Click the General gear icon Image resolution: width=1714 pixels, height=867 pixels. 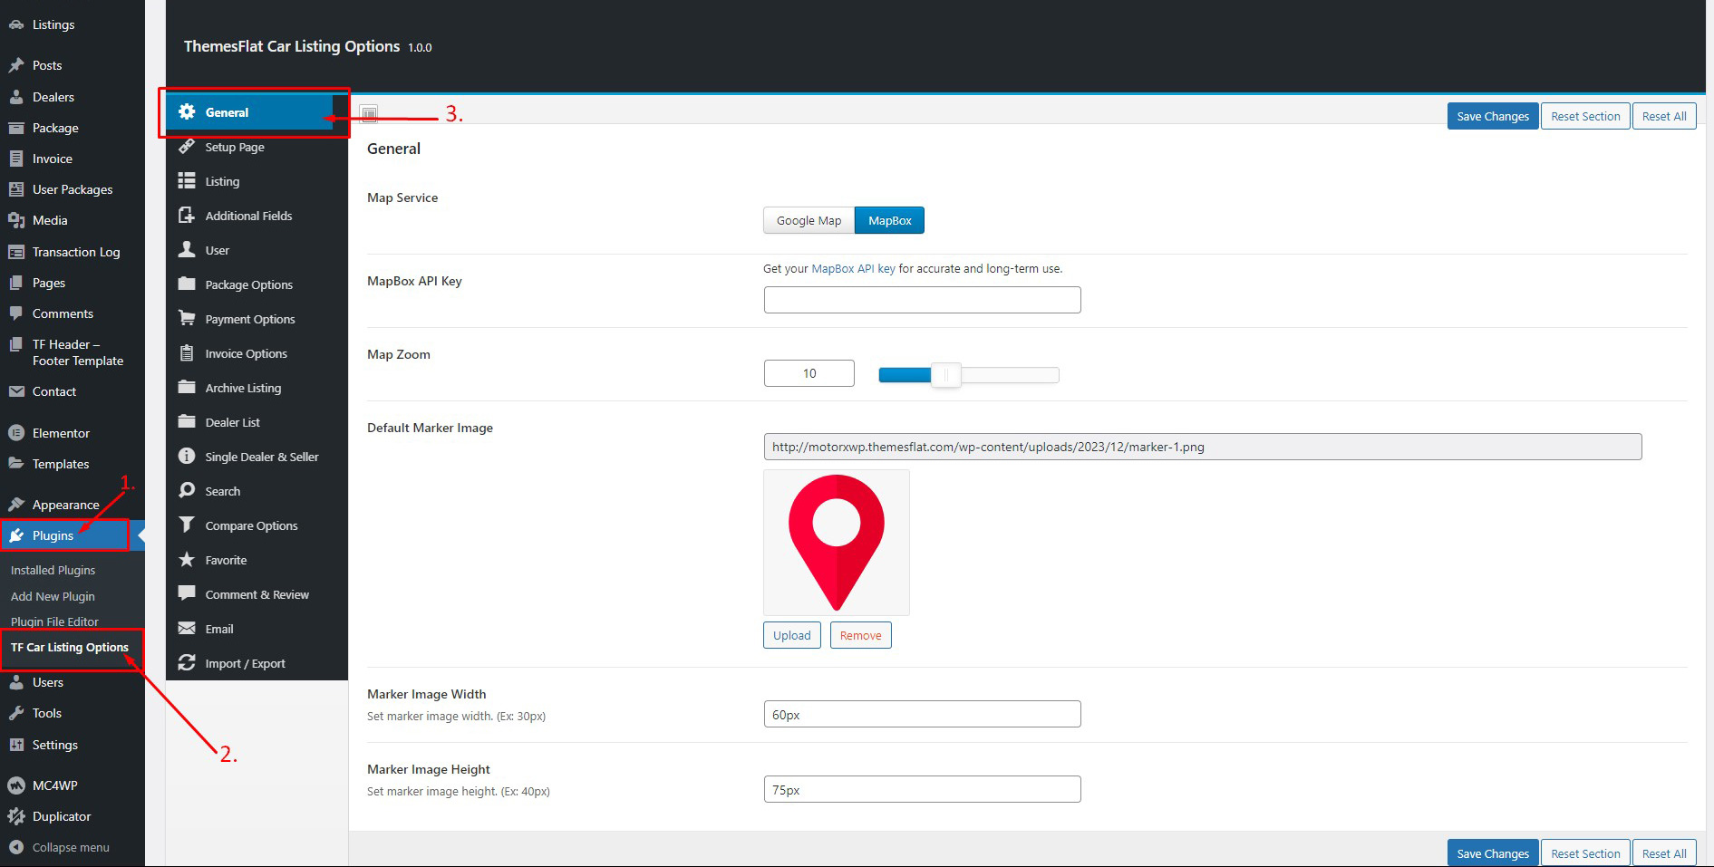coord(187,111)
